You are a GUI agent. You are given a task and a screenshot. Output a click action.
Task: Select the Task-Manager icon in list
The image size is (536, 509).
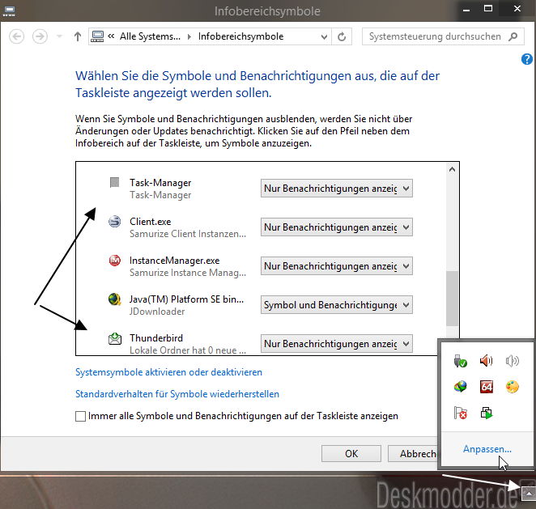tap(114, 182)
